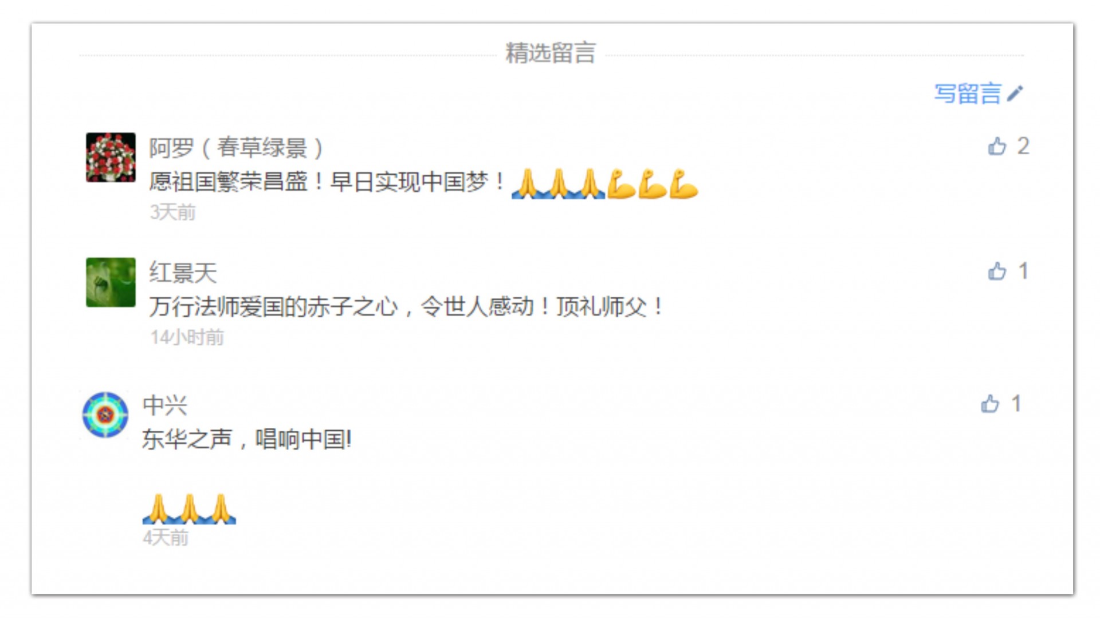Like the comment by 阿罗（春草绿景）
Viewport: 1100px width, 618px height.
pyautogui.click(x=997, y=146)
